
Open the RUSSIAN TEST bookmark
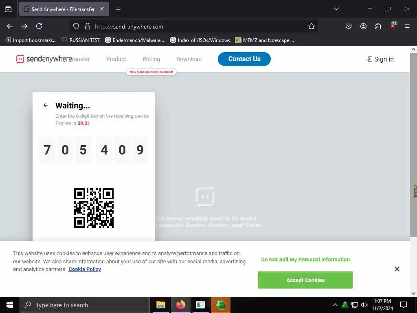[81, 40]
